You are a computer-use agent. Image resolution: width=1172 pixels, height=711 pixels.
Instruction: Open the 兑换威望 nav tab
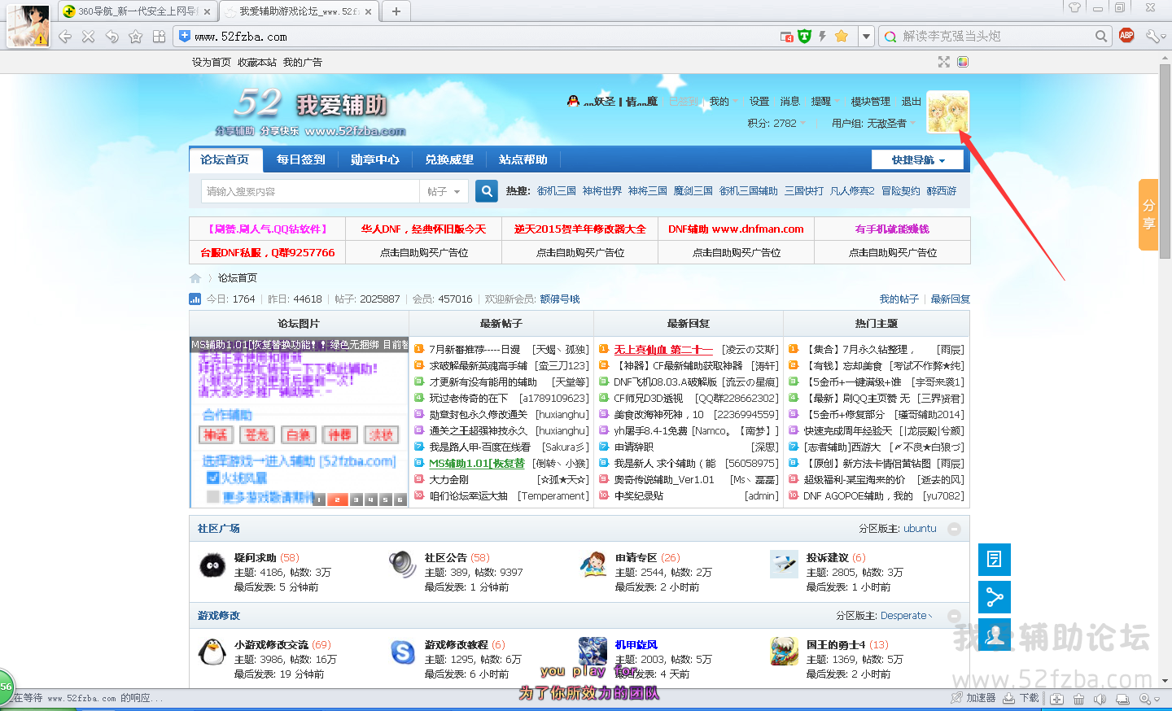449,159
